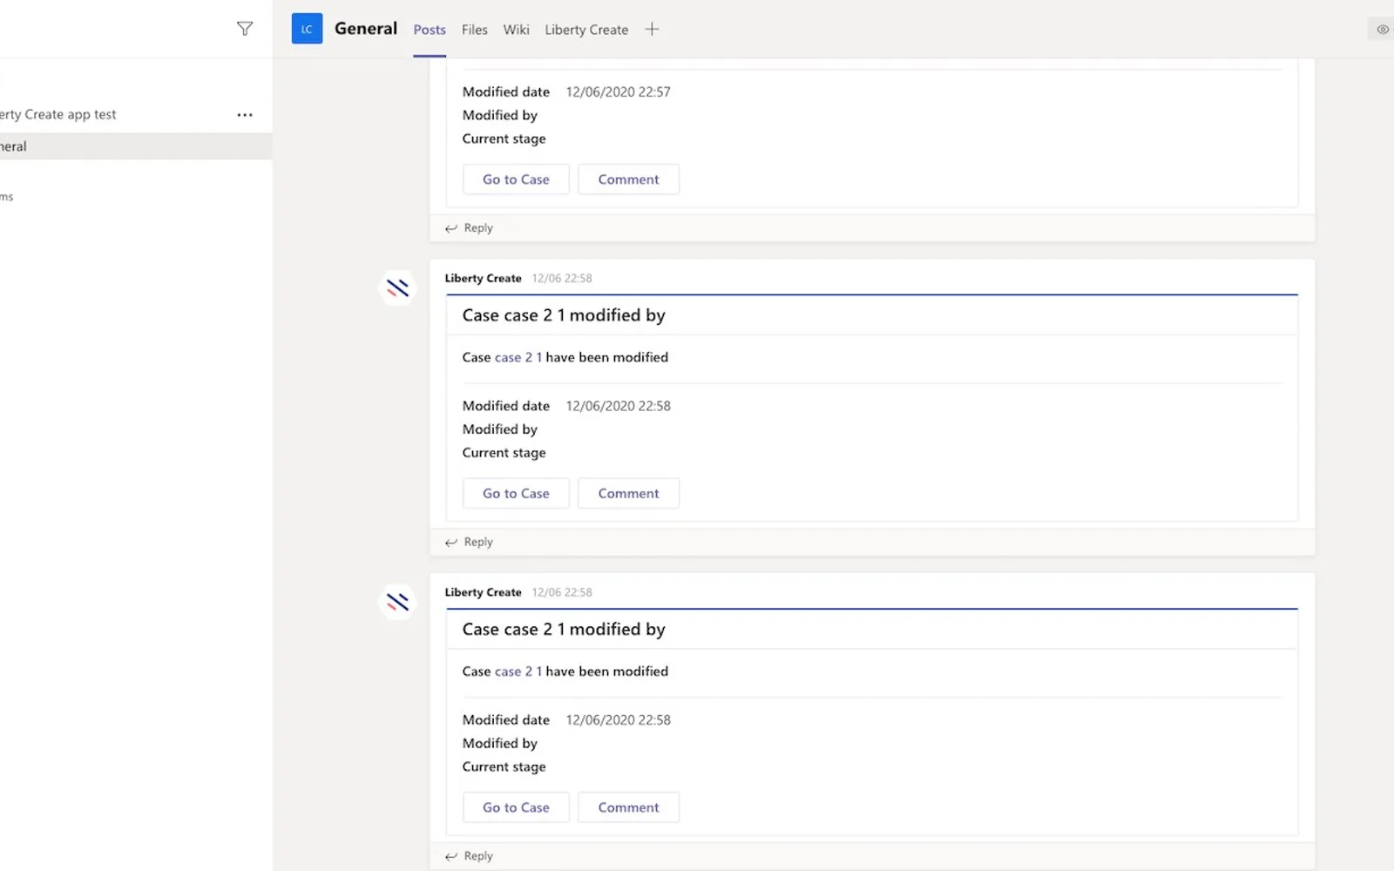
Task: Click Comment in the middle post
Action: tap(628, 494)
